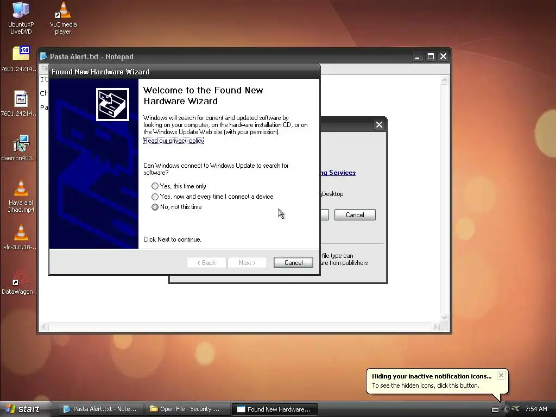Close the Pasta Alert.txt Notepad window

tap(443, 56)
